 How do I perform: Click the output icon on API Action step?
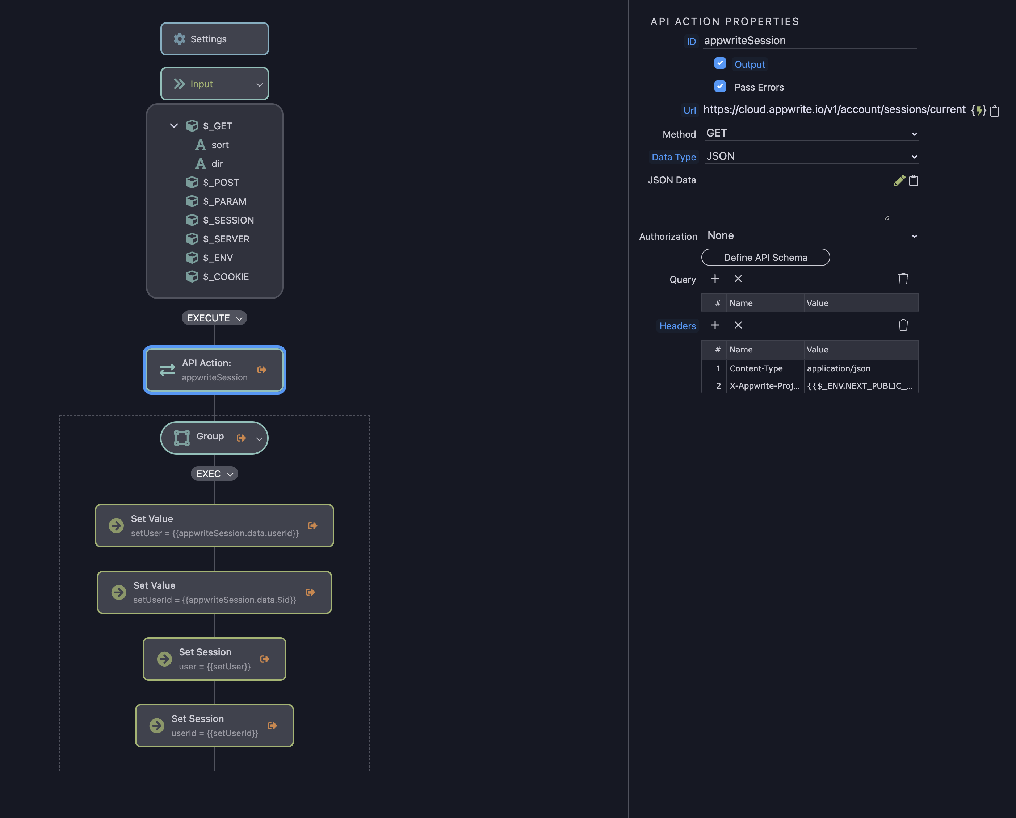click(x=262, y=370)
